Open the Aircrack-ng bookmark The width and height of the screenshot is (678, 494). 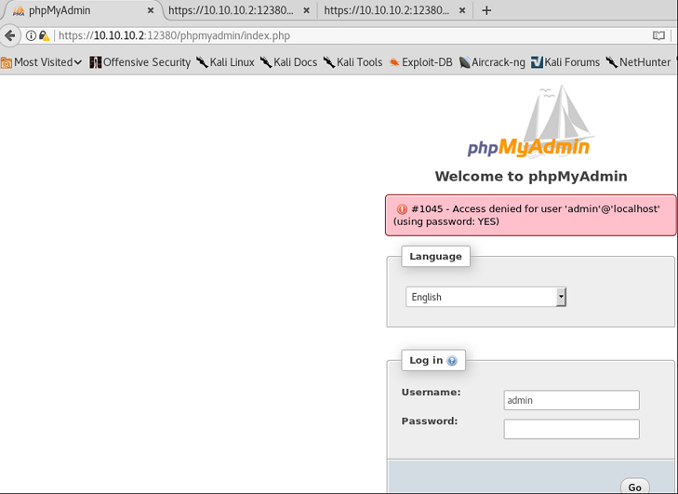click(492, 62)
